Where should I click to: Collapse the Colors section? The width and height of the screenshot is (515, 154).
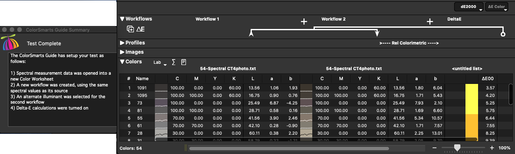tap(122, 62)
